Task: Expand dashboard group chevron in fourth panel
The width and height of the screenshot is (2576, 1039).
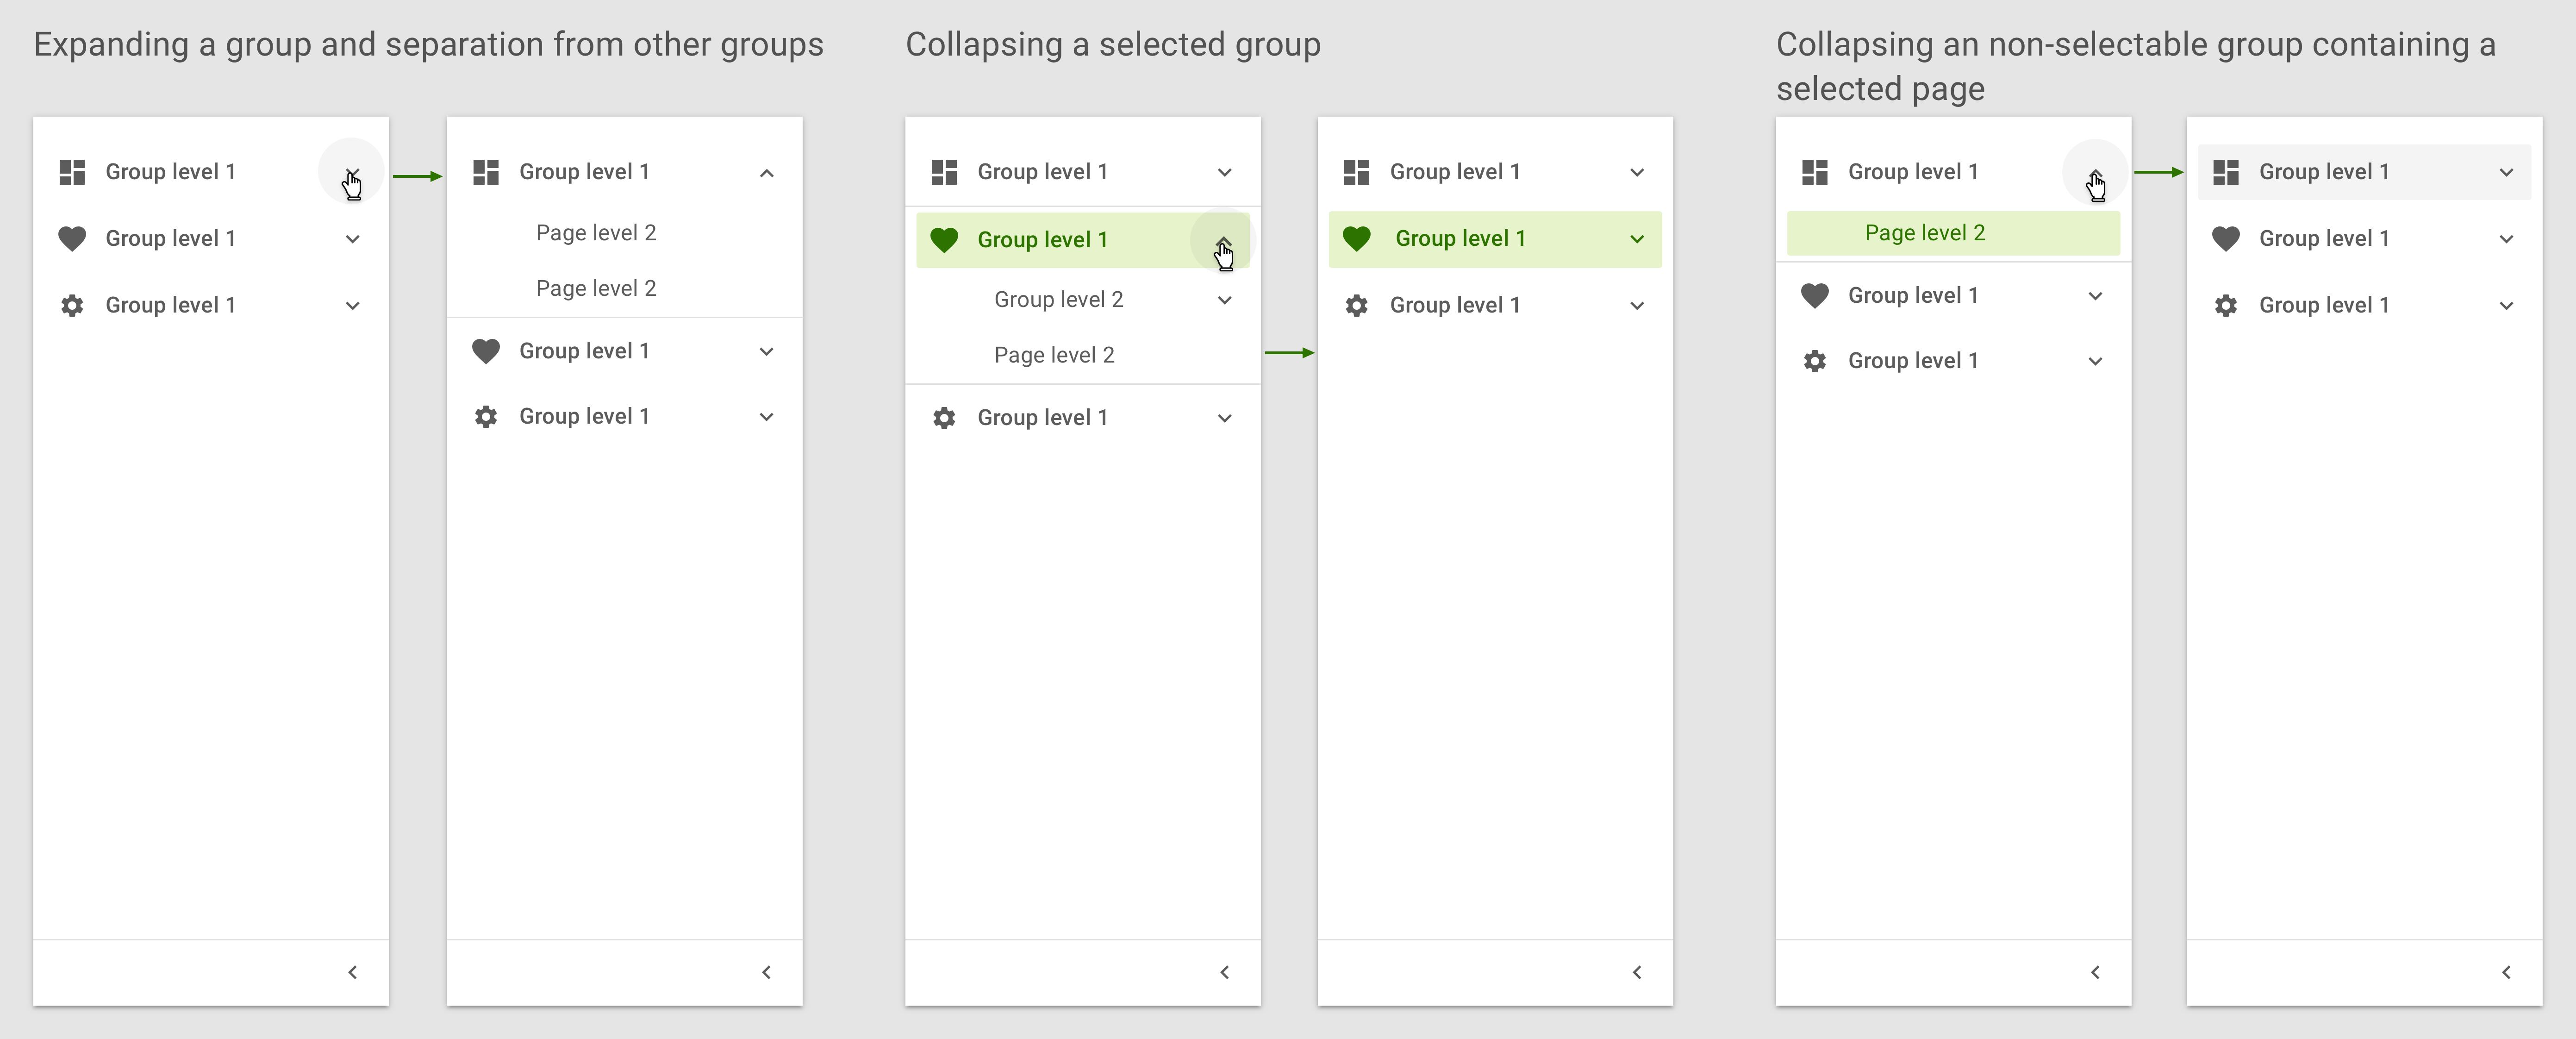Action: [1637, 172]
